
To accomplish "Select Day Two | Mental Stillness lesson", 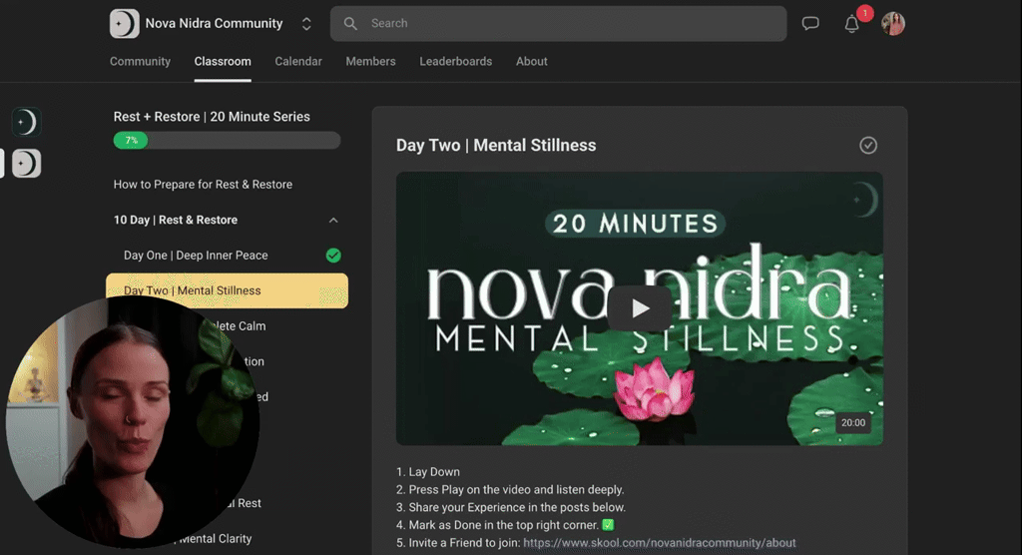I will click(227, 290).
